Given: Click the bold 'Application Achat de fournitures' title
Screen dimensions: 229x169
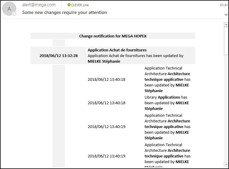Looking at the screenshot, I should tap(117, 50).
